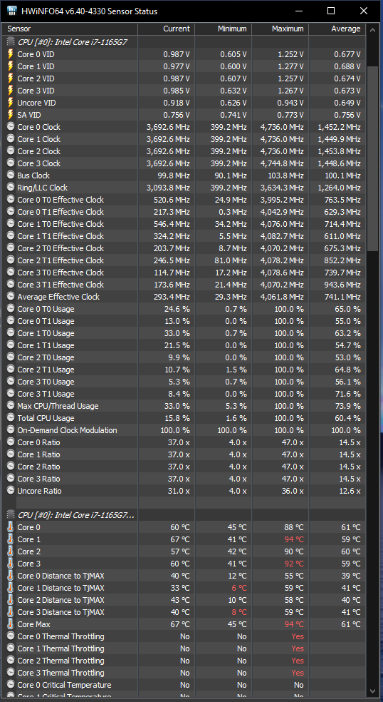Click the lightning icon beside Core 0 VID
This screenshot has height=702, width=383.
click(x=11, y=54)
